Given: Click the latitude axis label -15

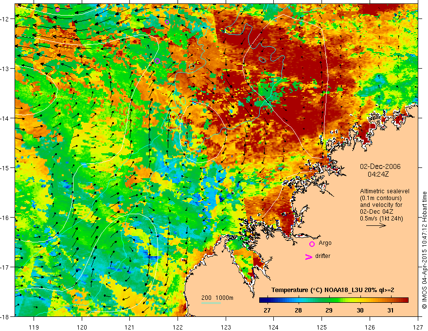Looking at the screenshot, I should tap(5, 167).
